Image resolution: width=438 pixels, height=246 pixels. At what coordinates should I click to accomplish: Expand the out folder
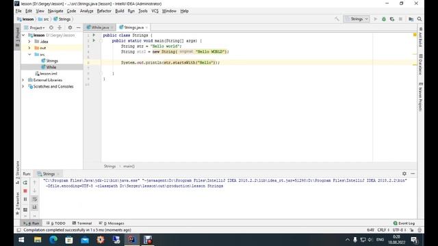coord(29,48)
